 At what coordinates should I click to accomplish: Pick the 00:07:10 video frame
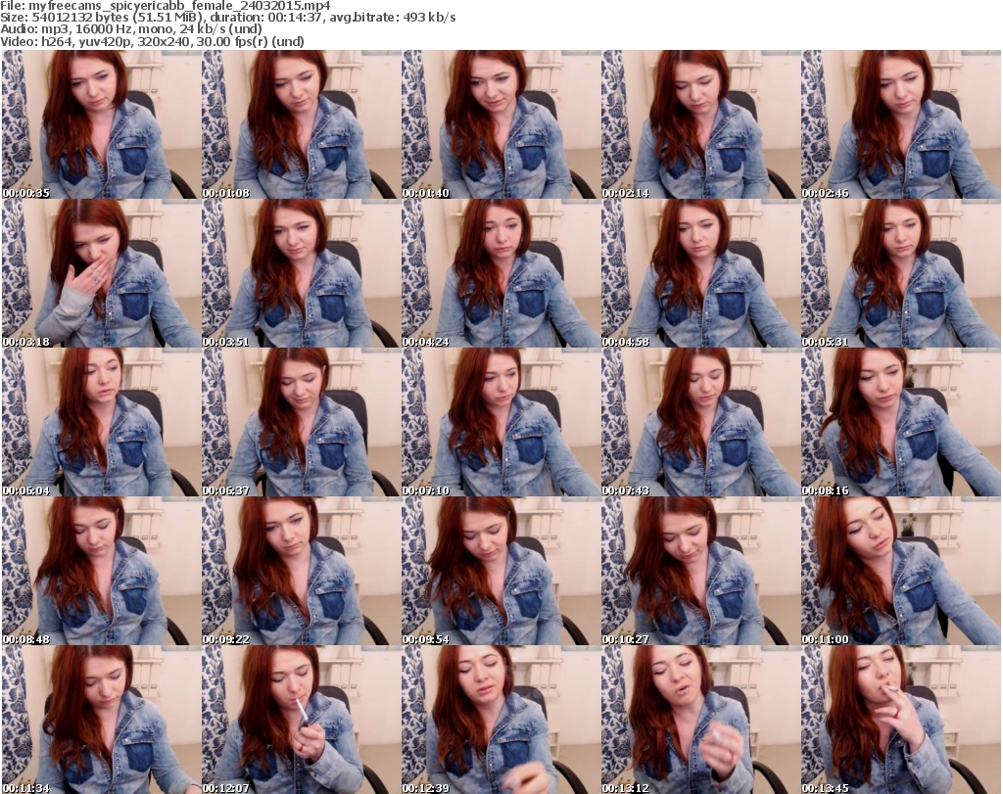click(x=501, y=422)
